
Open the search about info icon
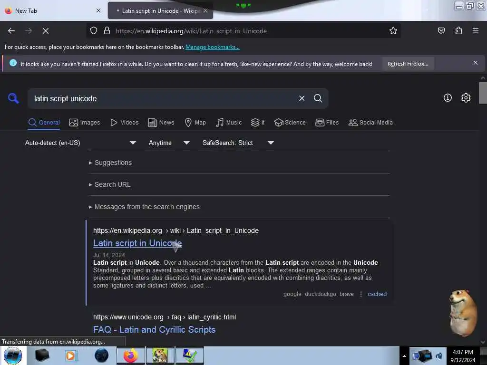[x=448, y=98]
